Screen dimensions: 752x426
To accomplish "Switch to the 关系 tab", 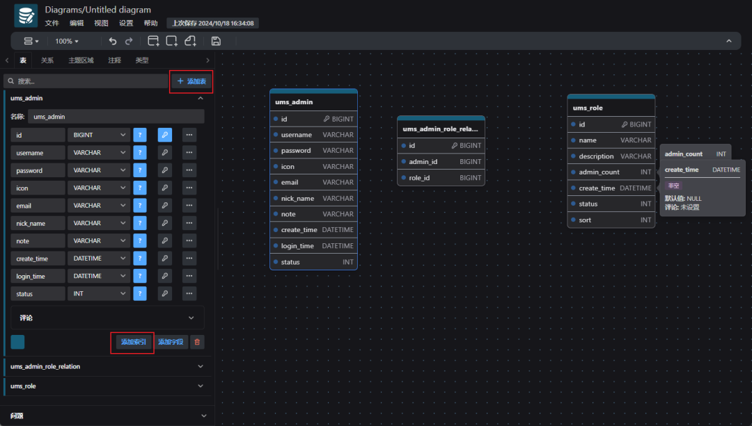I will [x=47, y=60].
